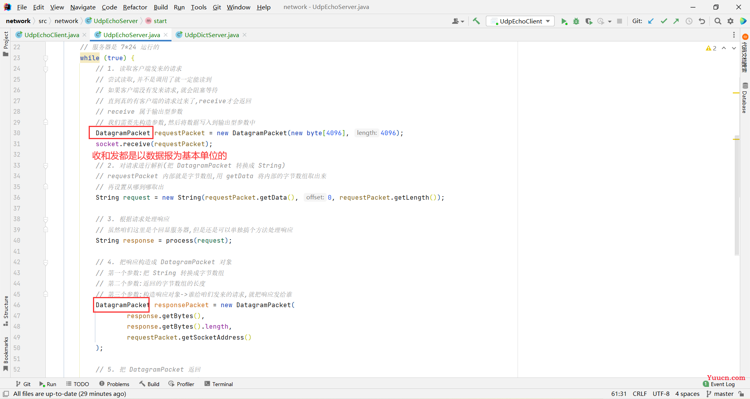Screen dimensions: 750x399
Task: Click the Stop square icon
Action: point(620,21)
